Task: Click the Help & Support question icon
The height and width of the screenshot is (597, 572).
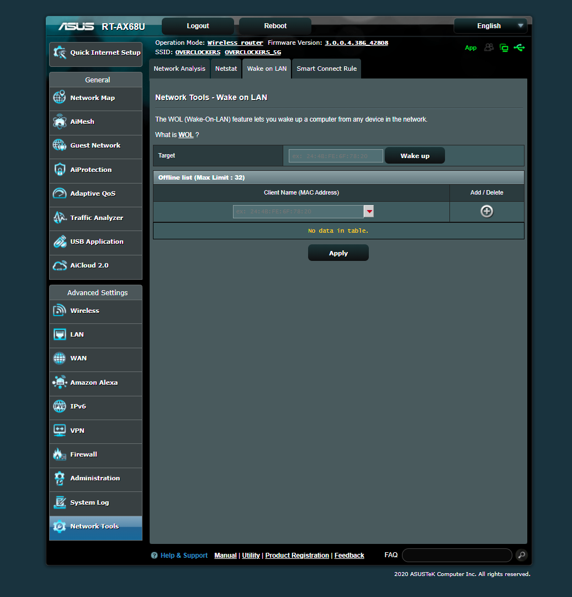Action: (x=154, y=556)
